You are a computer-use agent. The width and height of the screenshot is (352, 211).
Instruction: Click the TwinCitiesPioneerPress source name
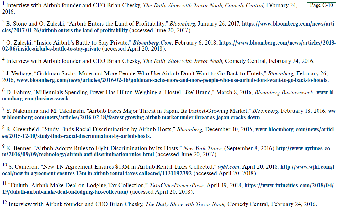(x=177, y=185)
